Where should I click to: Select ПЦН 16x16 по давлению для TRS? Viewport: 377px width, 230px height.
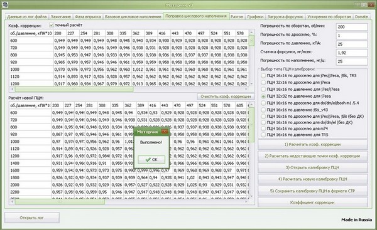(263, 135)
